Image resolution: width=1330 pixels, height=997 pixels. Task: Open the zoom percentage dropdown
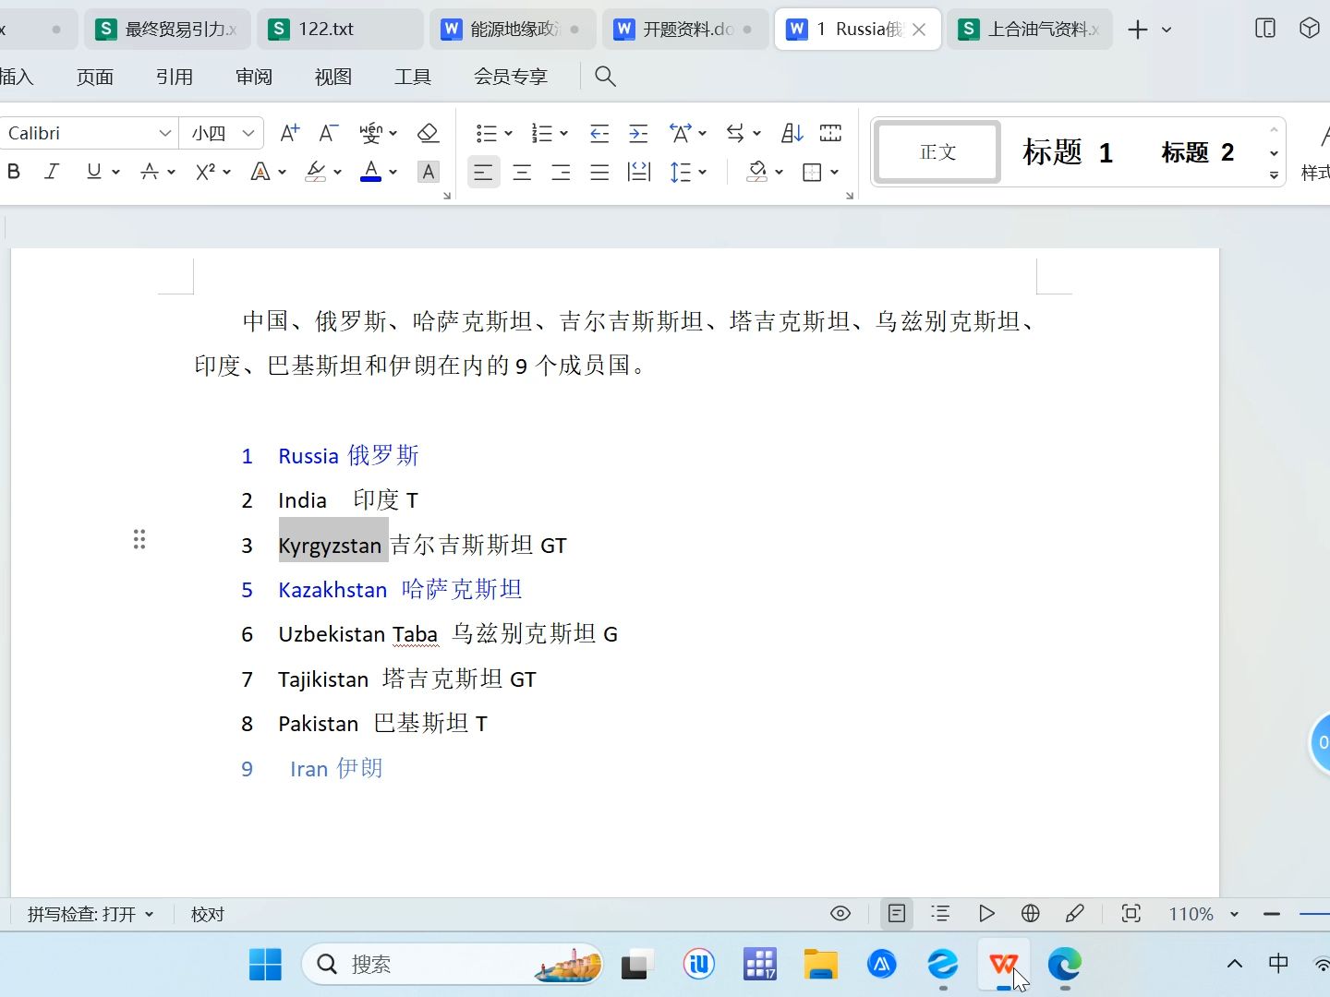1236,914
